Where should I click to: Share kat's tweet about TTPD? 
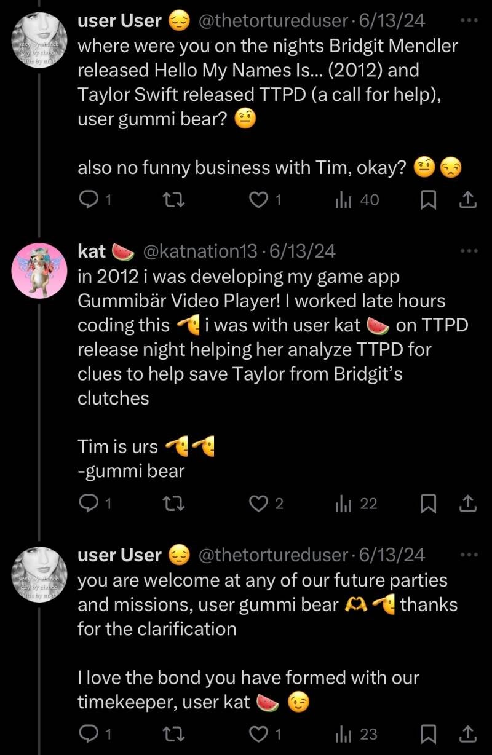click(x=467, y=504)
